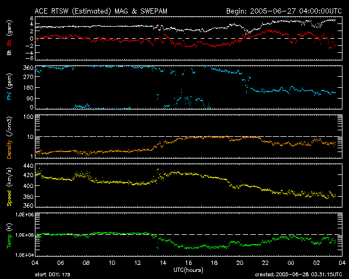The width and height of the screenshot is (349, 279).
Task: Click the 10 tick label on Density axis
Action: (30, 137)
